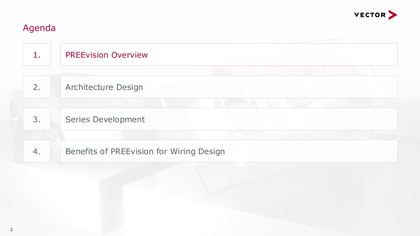Click the word Architecture in second item
Screen dimensions: 420x236
[x=89, y=87]
